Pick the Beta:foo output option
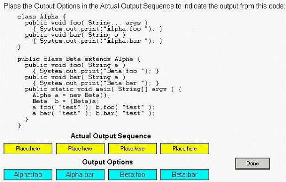 click(x=133, y=175)
